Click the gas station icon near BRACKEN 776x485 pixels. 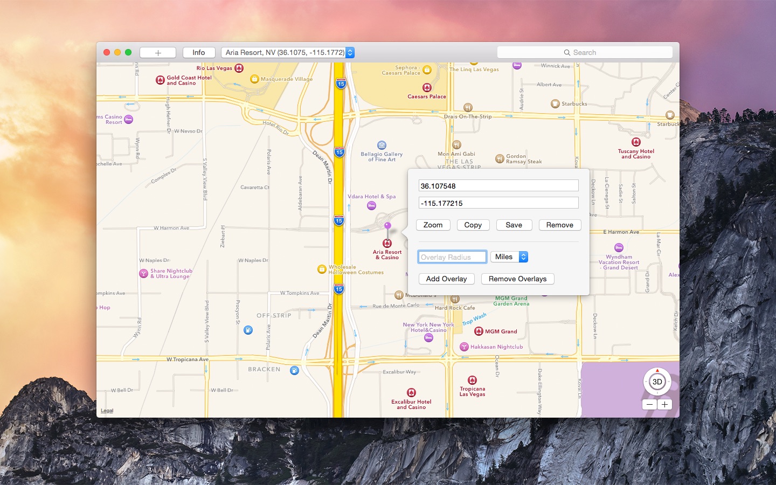(294, 370)
